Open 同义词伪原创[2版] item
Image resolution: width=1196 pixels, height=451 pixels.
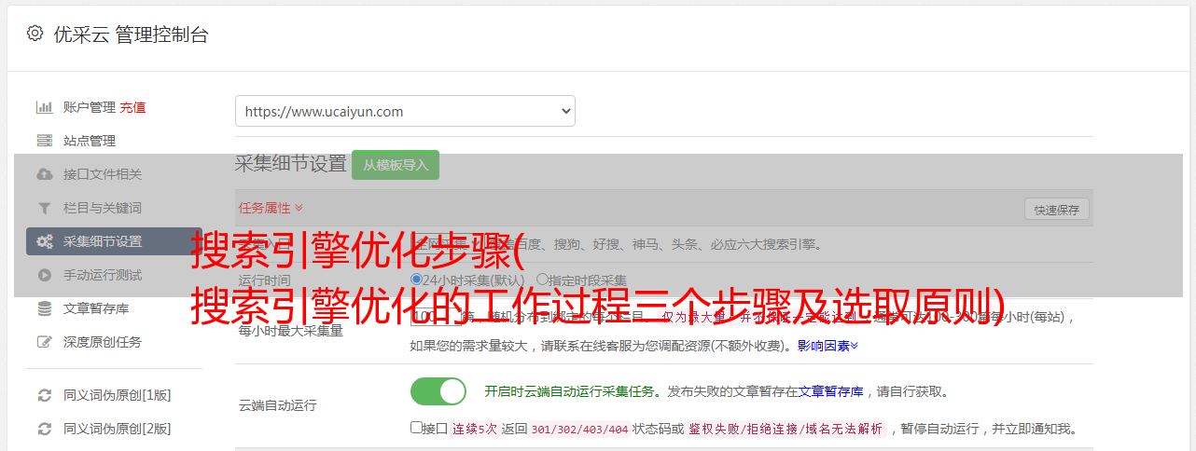118,429
